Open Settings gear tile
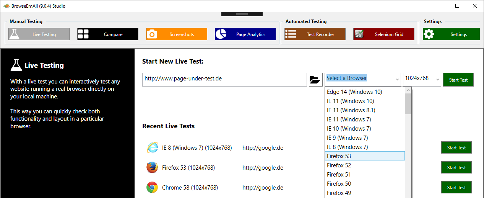 (x=451, y=34)
